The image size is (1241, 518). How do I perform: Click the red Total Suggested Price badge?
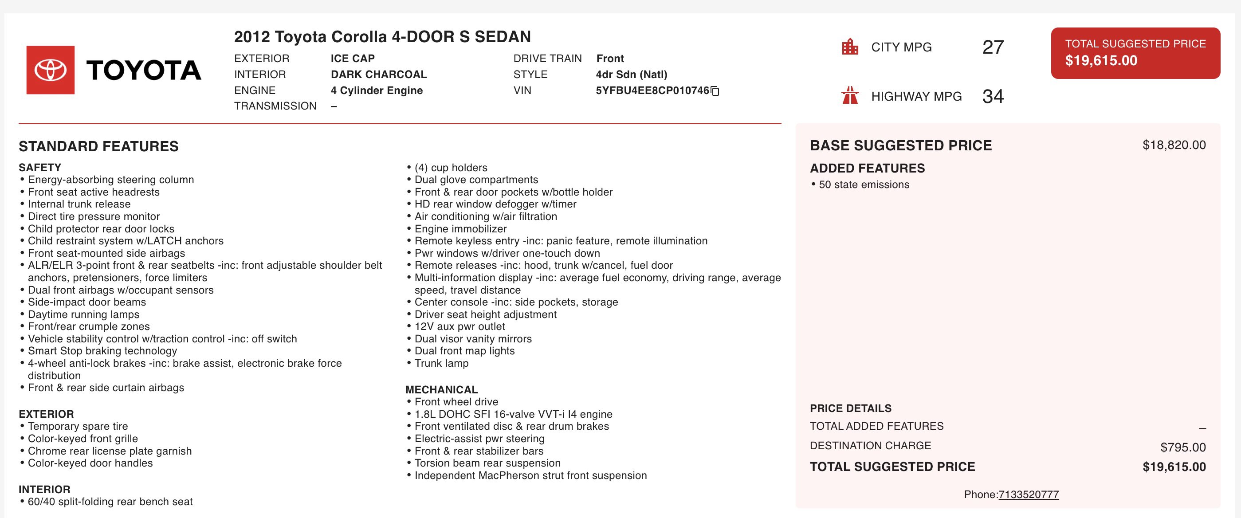[x=1135, y=53]
